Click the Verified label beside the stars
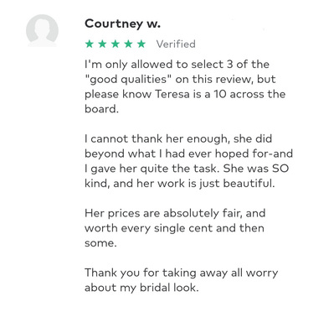The height and width of the screenshot is (312, 334). [x=176, y=44]
